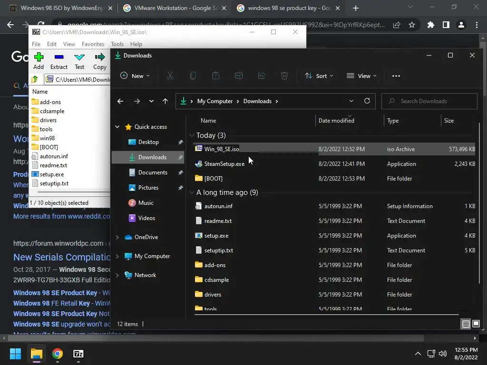Click More results from www.reddit.com
The height and width of the screenshot is (365, 487).
click(62, 216)
